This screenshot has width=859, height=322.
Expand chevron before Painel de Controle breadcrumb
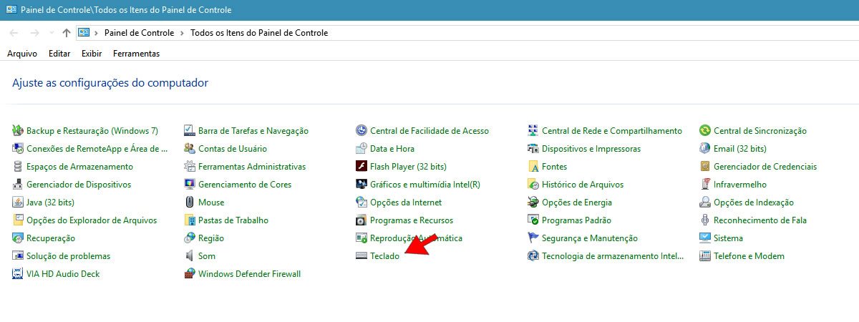tap(96, 33)
